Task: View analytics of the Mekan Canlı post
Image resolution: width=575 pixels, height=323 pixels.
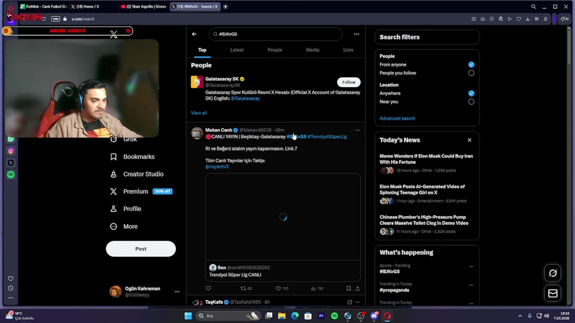Action: click(317, 288)
